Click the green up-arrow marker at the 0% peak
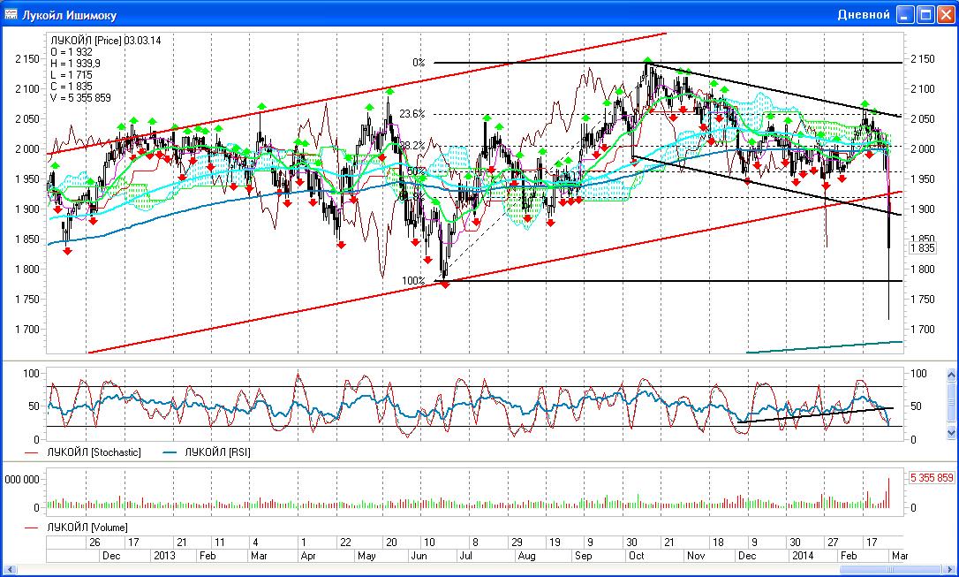This screenshot has width=959, height=577. coord(647,60)
